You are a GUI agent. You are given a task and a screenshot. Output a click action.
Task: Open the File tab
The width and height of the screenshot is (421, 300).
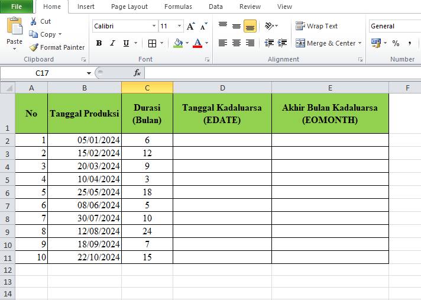[x=17, y=7]
